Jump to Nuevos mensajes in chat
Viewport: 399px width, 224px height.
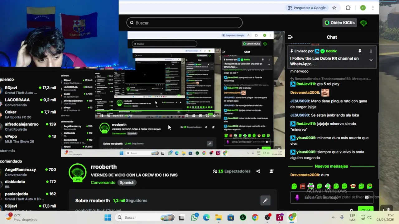click(x=331, y=166)
